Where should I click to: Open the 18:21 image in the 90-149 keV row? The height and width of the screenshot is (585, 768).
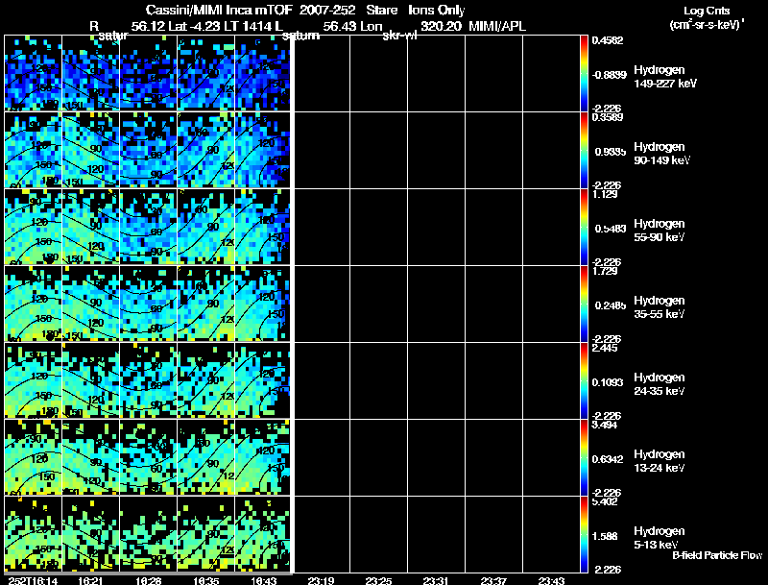point(90,150)
